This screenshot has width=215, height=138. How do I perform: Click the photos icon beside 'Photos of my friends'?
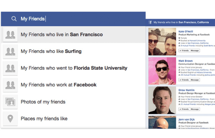click(x=10, y=102)
